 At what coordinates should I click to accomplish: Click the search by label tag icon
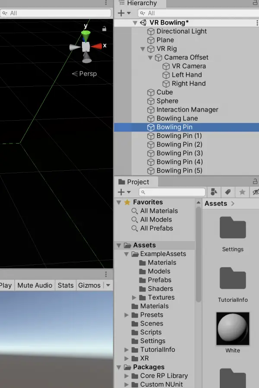228,192
